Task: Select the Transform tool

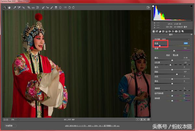Action: tap(38, 7)
